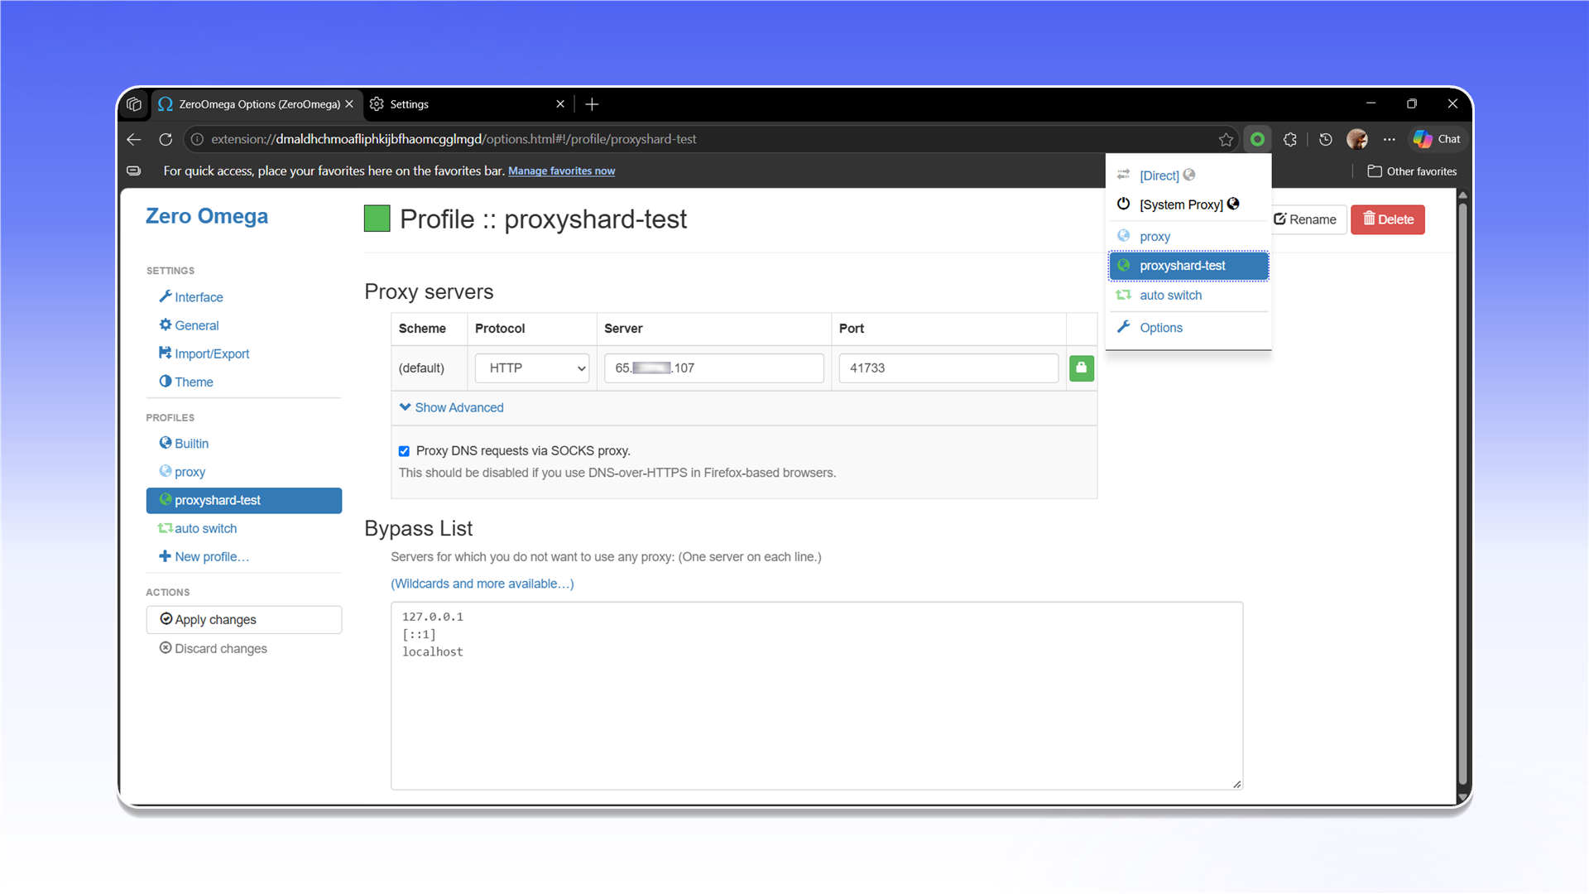The image size is (1589, 894).
Task: Click the green lock authentication icon
Action: 1081,368
